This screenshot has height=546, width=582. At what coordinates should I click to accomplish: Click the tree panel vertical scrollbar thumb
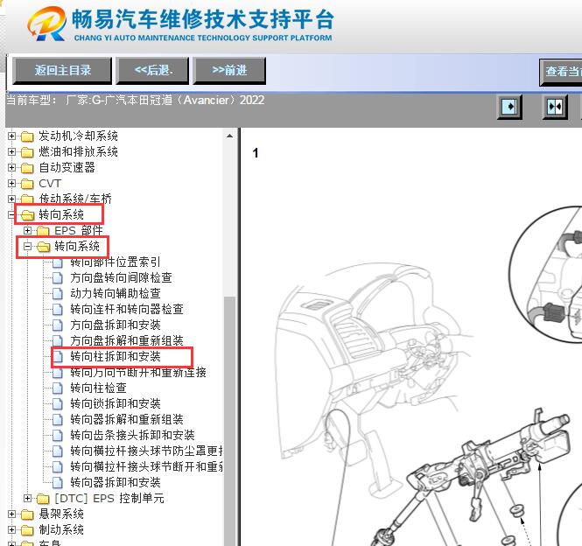click(230, 419)
